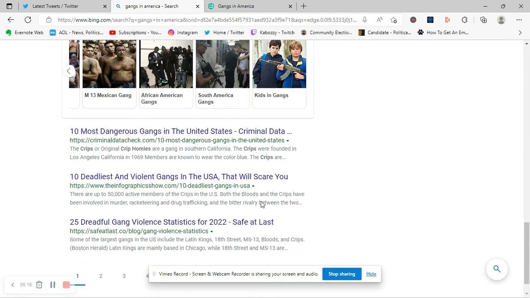This screenshot has width=530, height=298.
Task: Close the Latest Tweets Twitter tab
Action: (x=105, y=6)
